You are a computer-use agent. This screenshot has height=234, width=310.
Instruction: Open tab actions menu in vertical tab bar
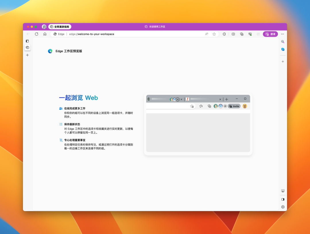[x=27, y=41]
